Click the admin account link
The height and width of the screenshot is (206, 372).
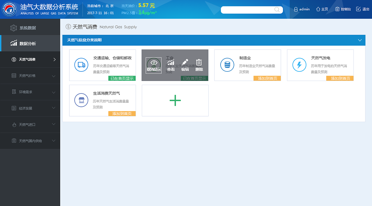(x=302, y=9)
